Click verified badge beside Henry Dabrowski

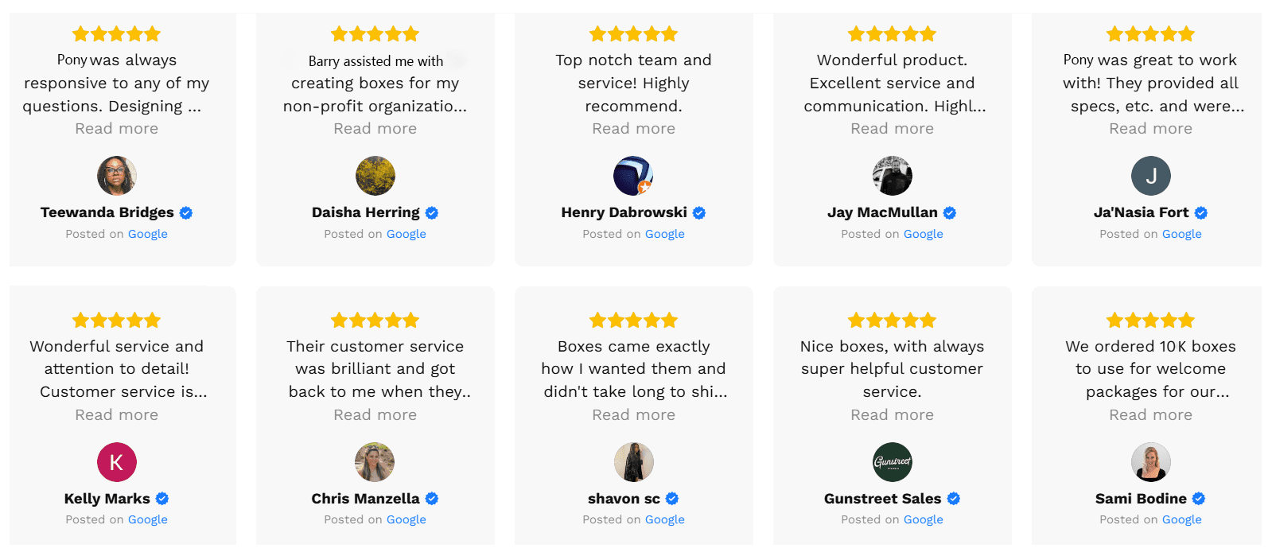click(x=699, y=213)
